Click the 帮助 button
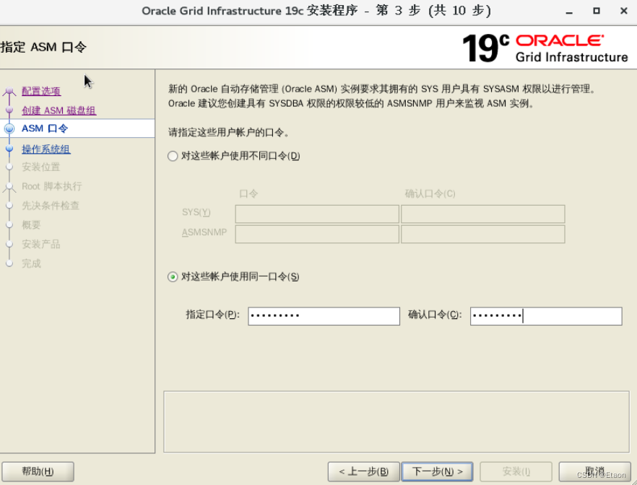 pyautogui.click(x=38, y=471)
